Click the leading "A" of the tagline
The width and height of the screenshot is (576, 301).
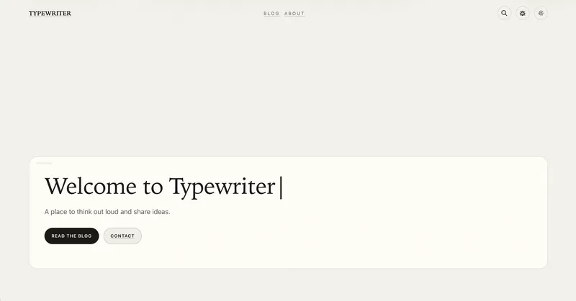[x=47, y=212]
